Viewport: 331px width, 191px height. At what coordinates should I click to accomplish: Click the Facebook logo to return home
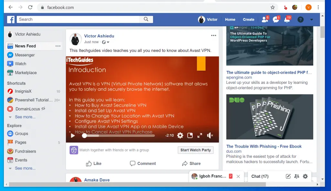click(11, 19)
